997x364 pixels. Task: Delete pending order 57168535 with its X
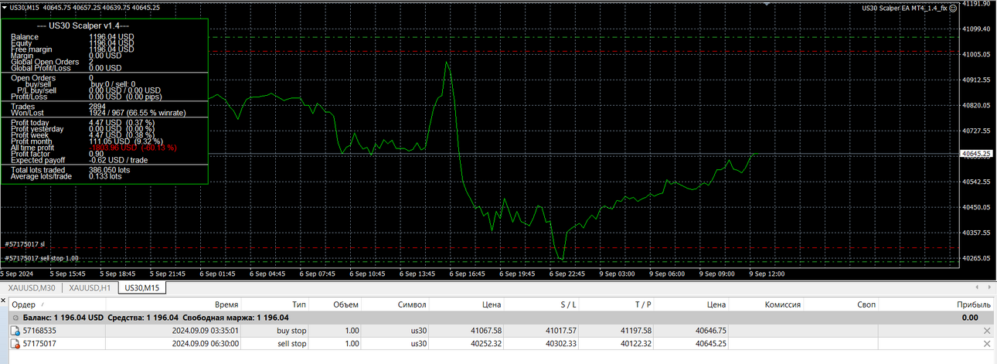coord(986,331)
